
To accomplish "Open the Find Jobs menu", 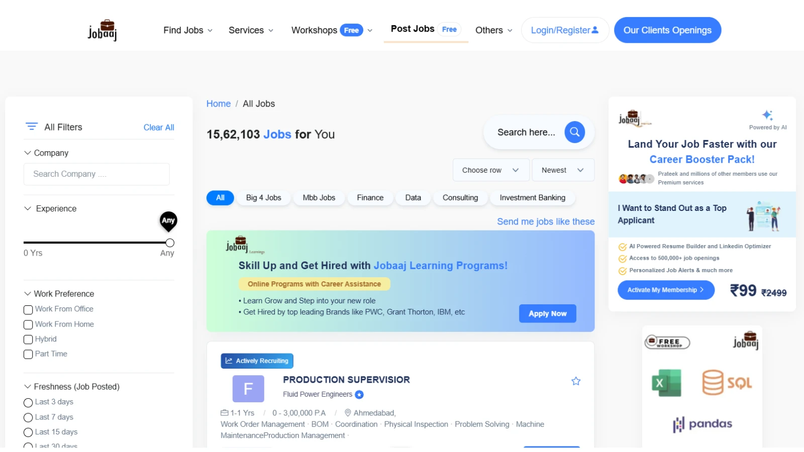I will point(187,30).
